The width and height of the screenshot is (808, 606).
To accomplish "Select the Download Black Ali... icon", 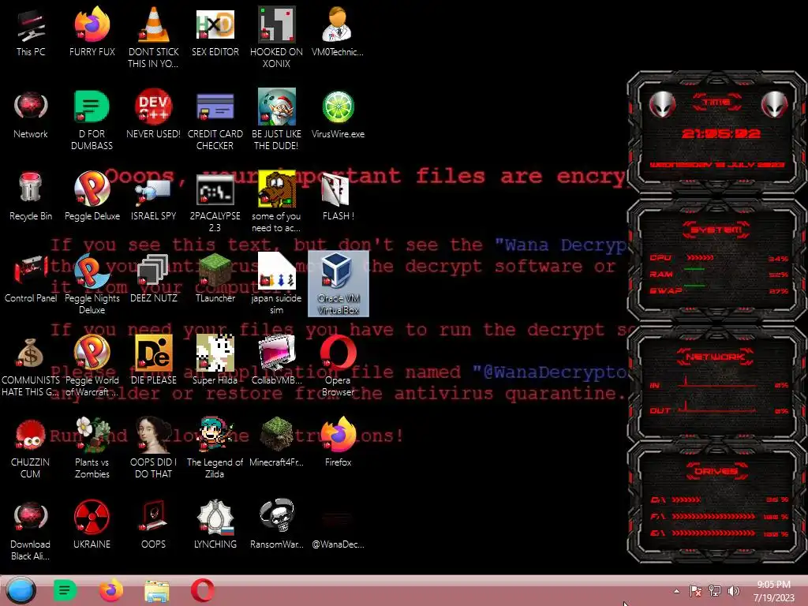I will pyautogui.click(x=31, y=529).
